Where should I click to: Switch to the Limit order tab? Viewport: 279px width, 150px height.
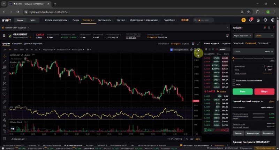(x=238, y=43)
